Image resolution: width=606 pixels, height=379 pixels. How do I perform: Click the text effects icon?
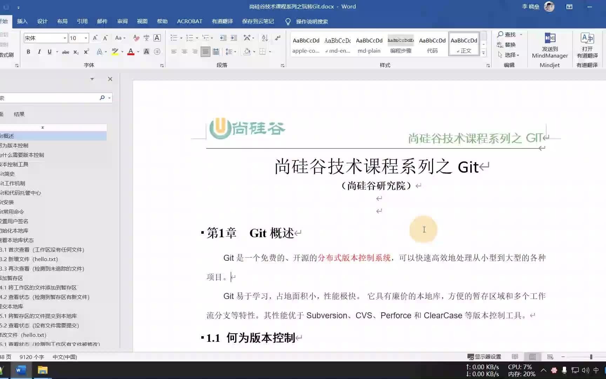pos(100,52)
